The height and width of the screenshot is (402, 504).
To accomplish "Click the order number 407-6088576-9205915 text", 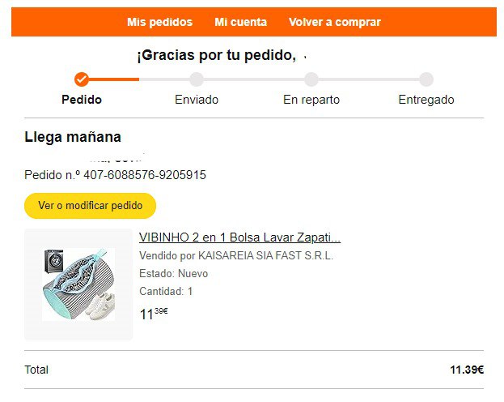I will [x=145, y=175].
